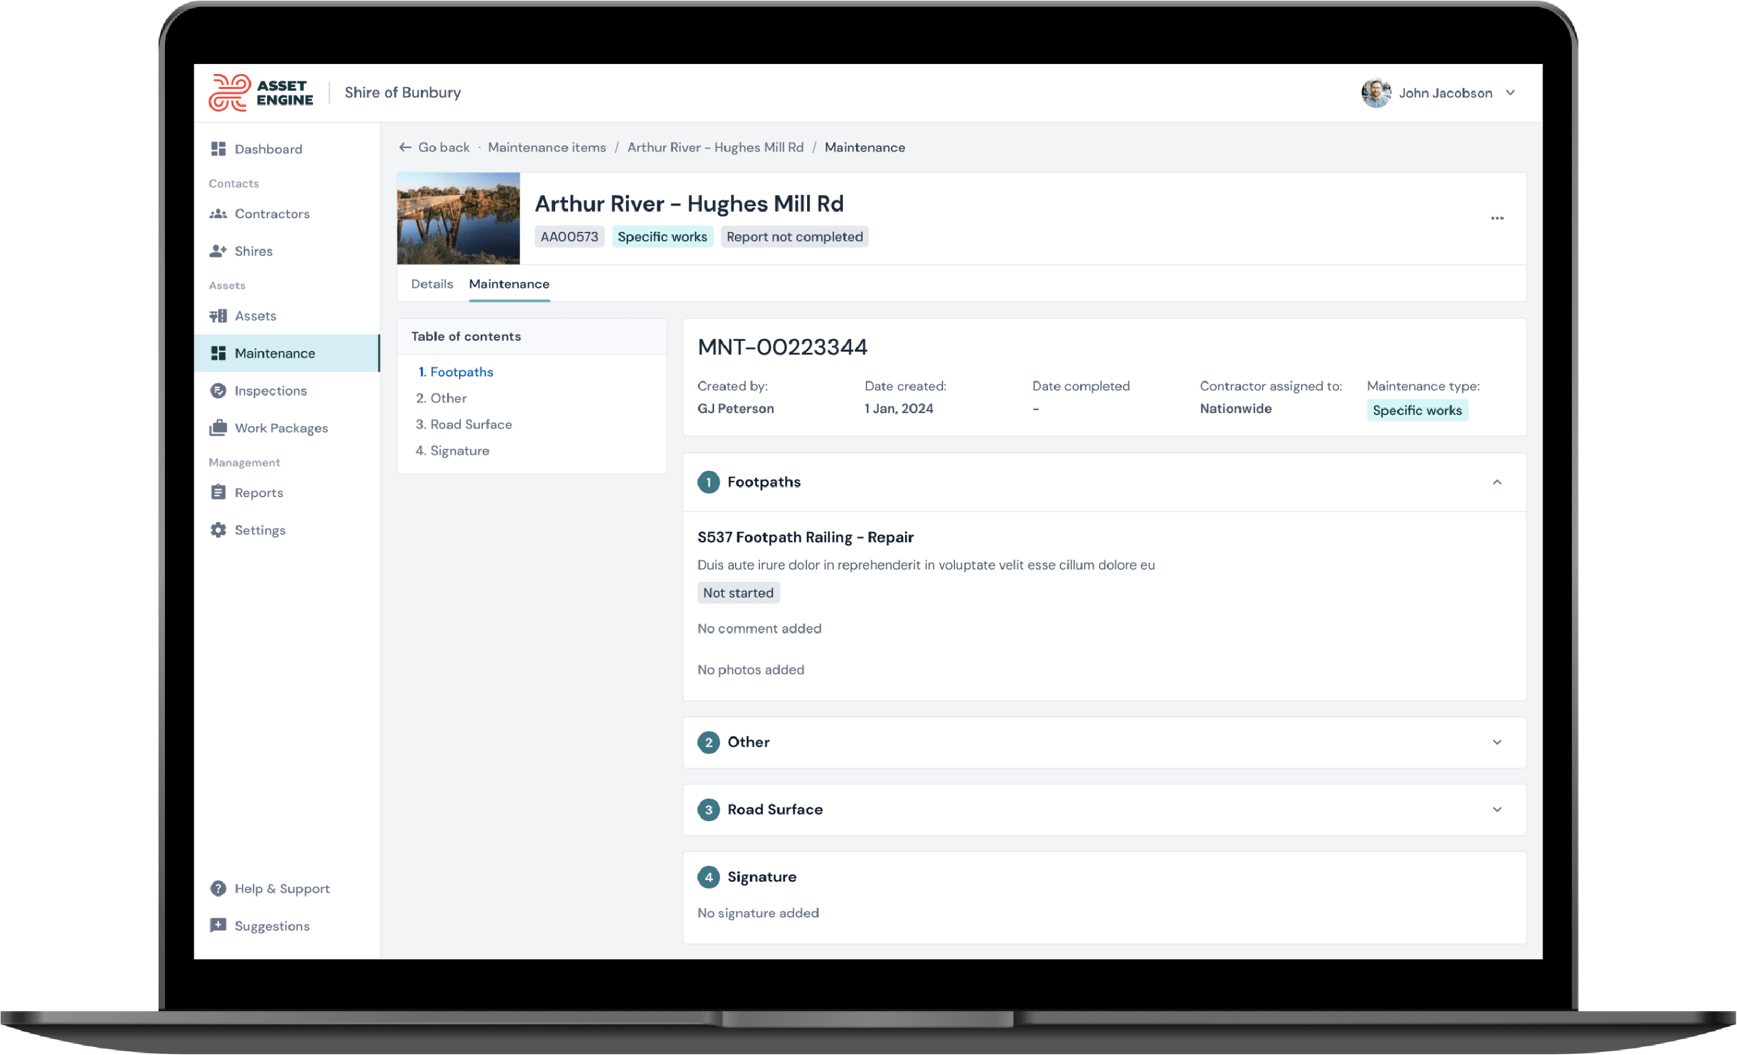Open Maintenance items breadcrumb link

[x=546, y=147]
